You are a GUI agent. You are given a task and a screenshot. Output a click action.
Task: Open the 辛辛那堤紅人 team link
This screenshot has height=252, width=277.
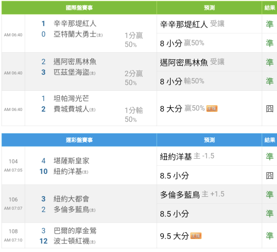(x=75, y=24)
